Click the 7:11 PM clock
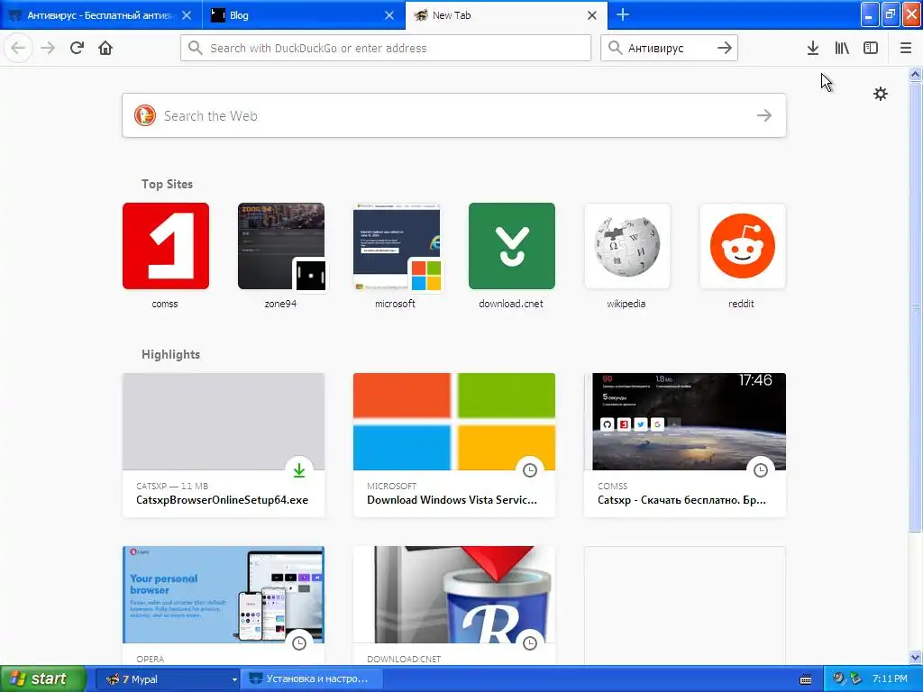923x692 pixels. [x=890, y=678]
